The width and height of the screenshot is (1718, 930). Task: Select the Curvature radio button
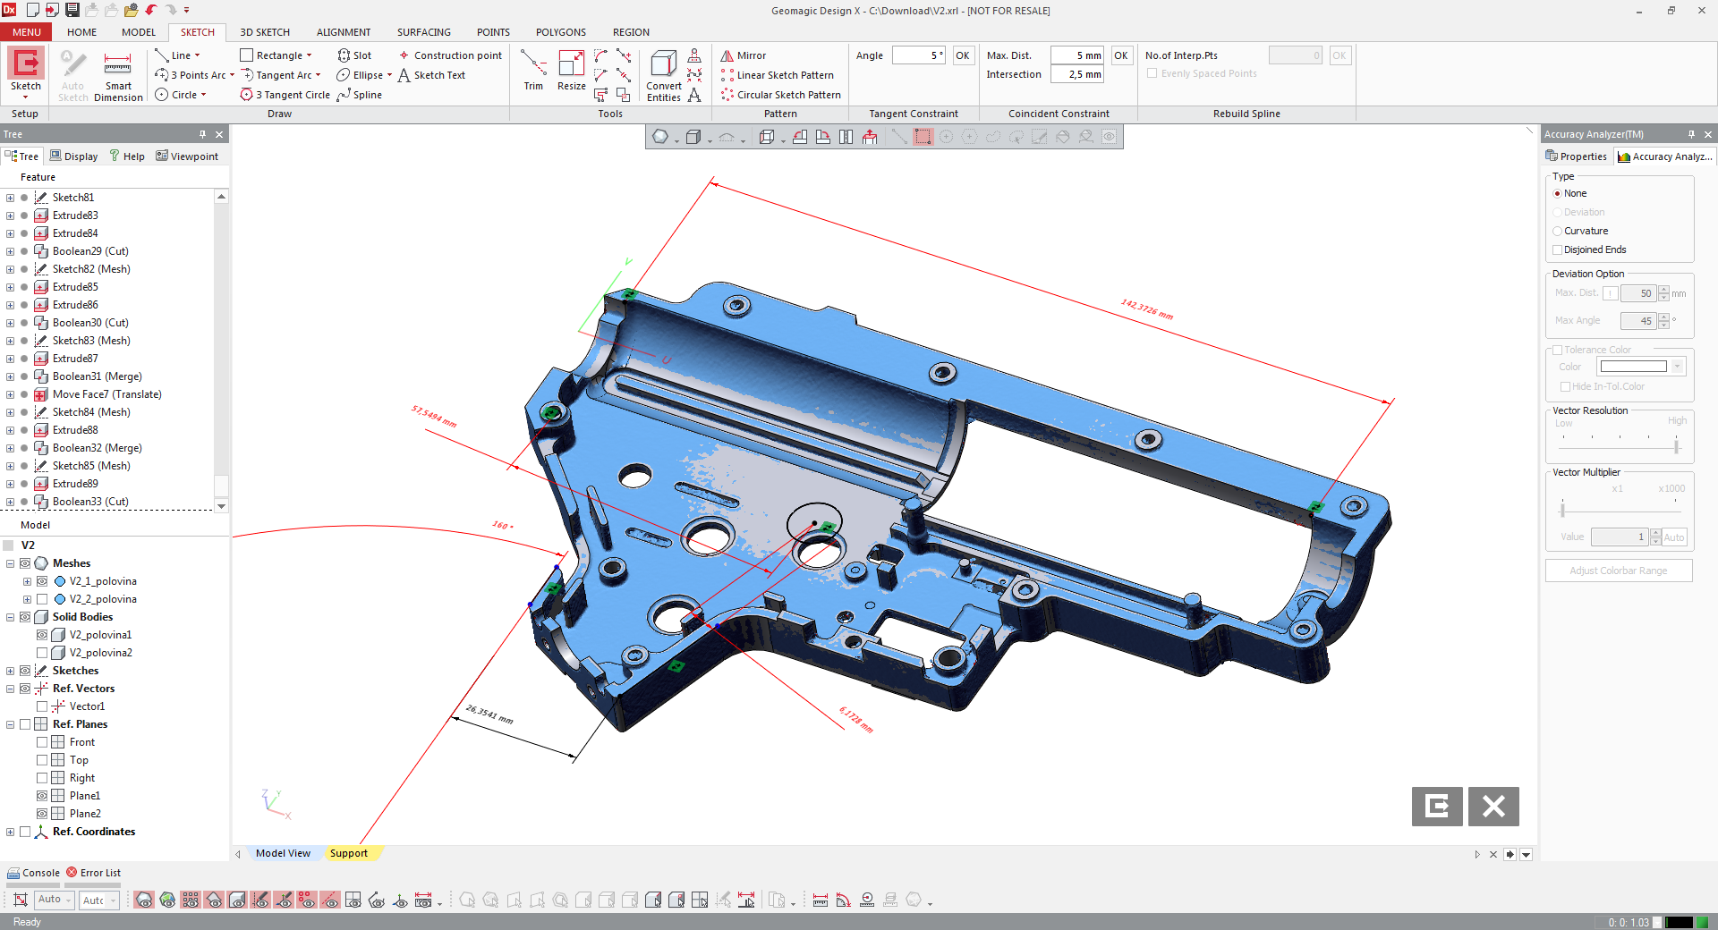pyautogui.click(x=1558, y=232)
